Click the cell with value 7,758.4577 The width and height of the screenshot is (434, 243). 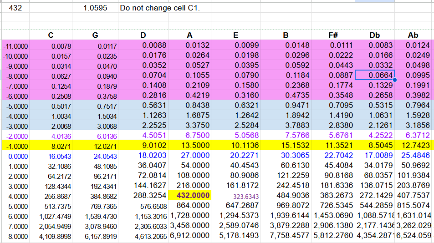pos(286,236)
